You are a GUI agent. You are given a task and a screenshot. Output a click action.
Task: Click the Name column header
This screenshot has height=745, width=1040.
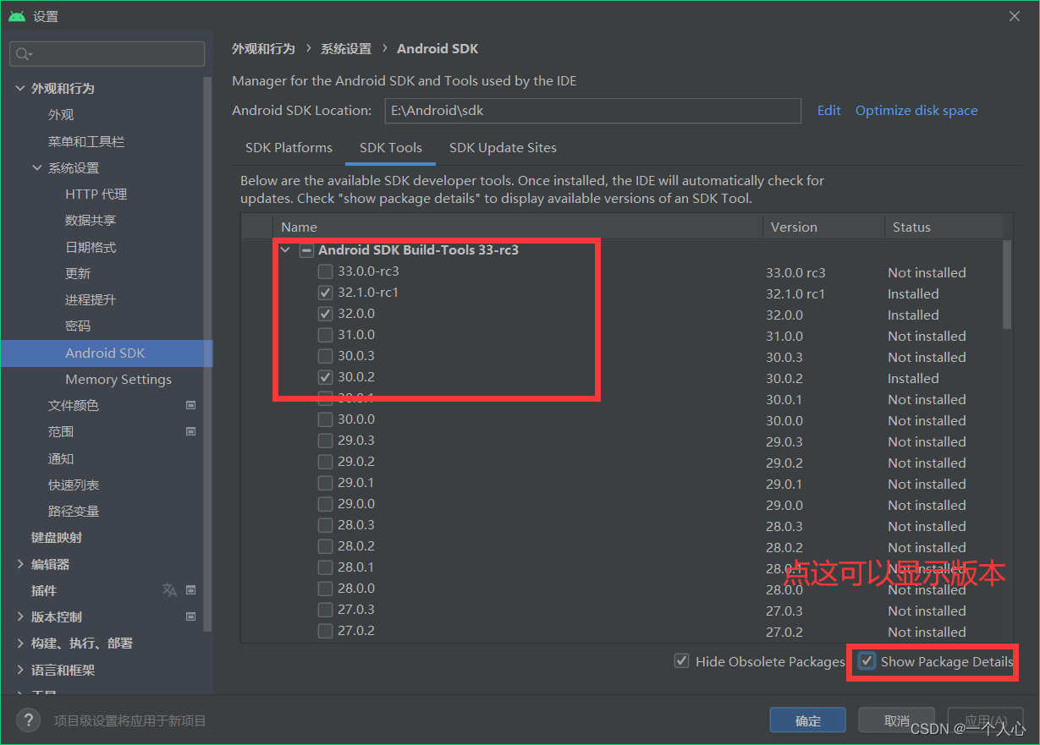pyautogui.click(x=517, y=227)
